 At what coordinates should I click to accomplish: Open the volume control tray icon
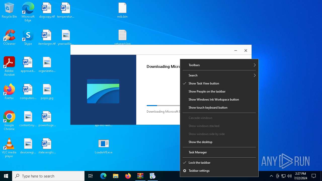coord(290,176)
